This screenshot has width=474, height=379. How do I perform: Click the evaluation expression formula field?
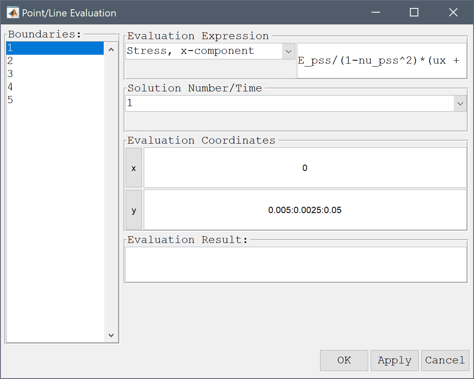(x=382, y=61)
